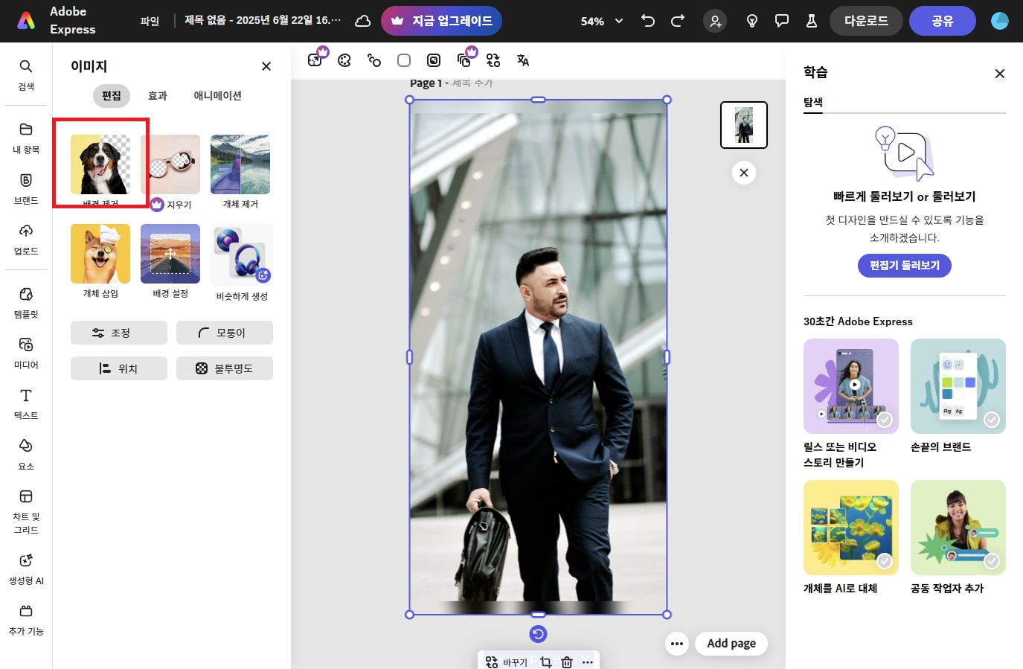Close the page thumbnail strip

click(744, 173)
